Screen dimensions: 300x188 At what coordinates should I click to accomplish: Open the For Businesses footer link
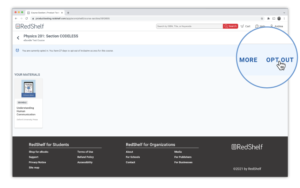pos(183,162)
